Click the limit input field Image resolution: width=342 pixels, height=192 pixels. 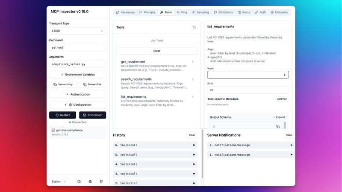pos(248,90)
